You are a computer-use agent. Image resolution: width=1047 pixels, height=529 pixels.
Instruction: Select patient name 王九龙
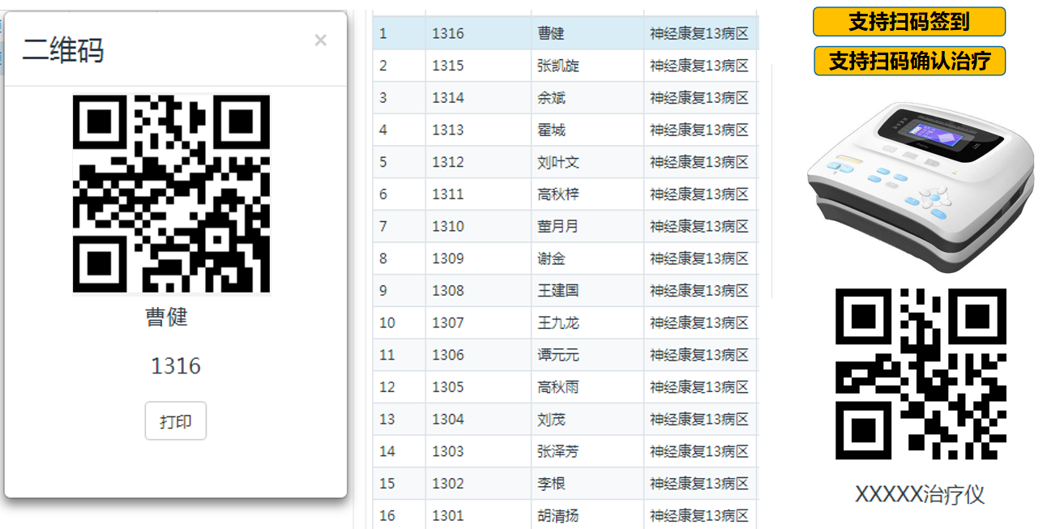tap(558, 322)
